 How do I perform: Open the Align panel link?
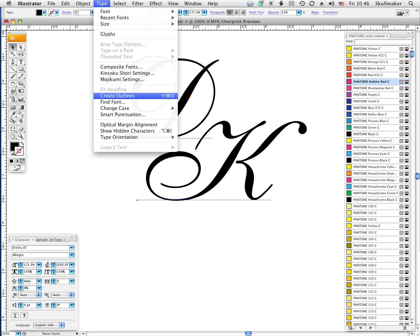[315, 12]
